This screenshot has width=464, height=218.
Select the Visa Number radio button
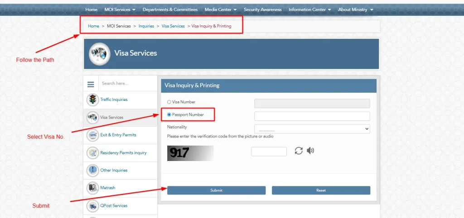click(169, 102)
